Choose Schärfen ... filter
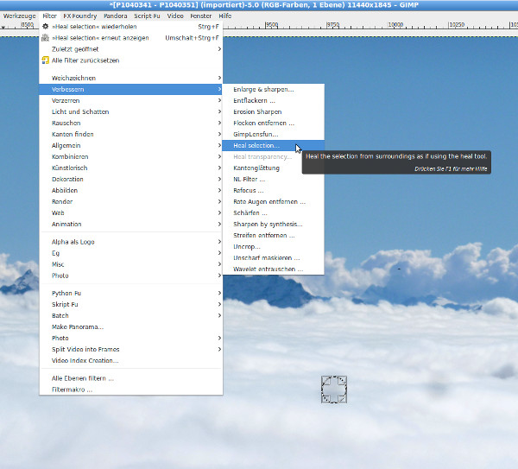 (273, 212)
